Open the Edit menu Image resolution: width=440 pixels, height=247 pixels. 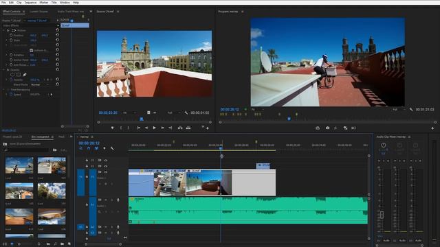[11, 3]
